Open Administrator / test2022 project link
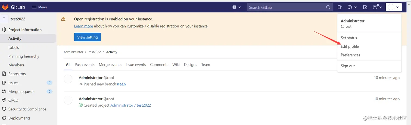The width and height of the screenshot is (411, 125). point(130,105)
